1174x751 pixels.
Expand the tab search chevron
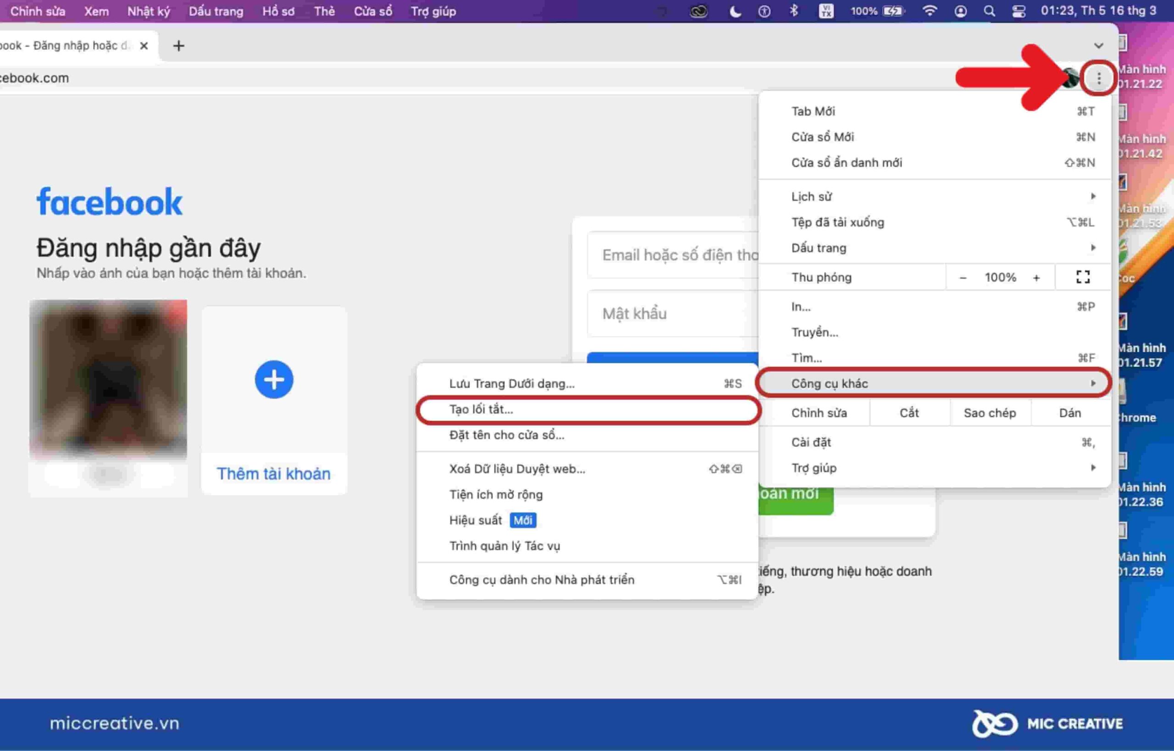1098,46
